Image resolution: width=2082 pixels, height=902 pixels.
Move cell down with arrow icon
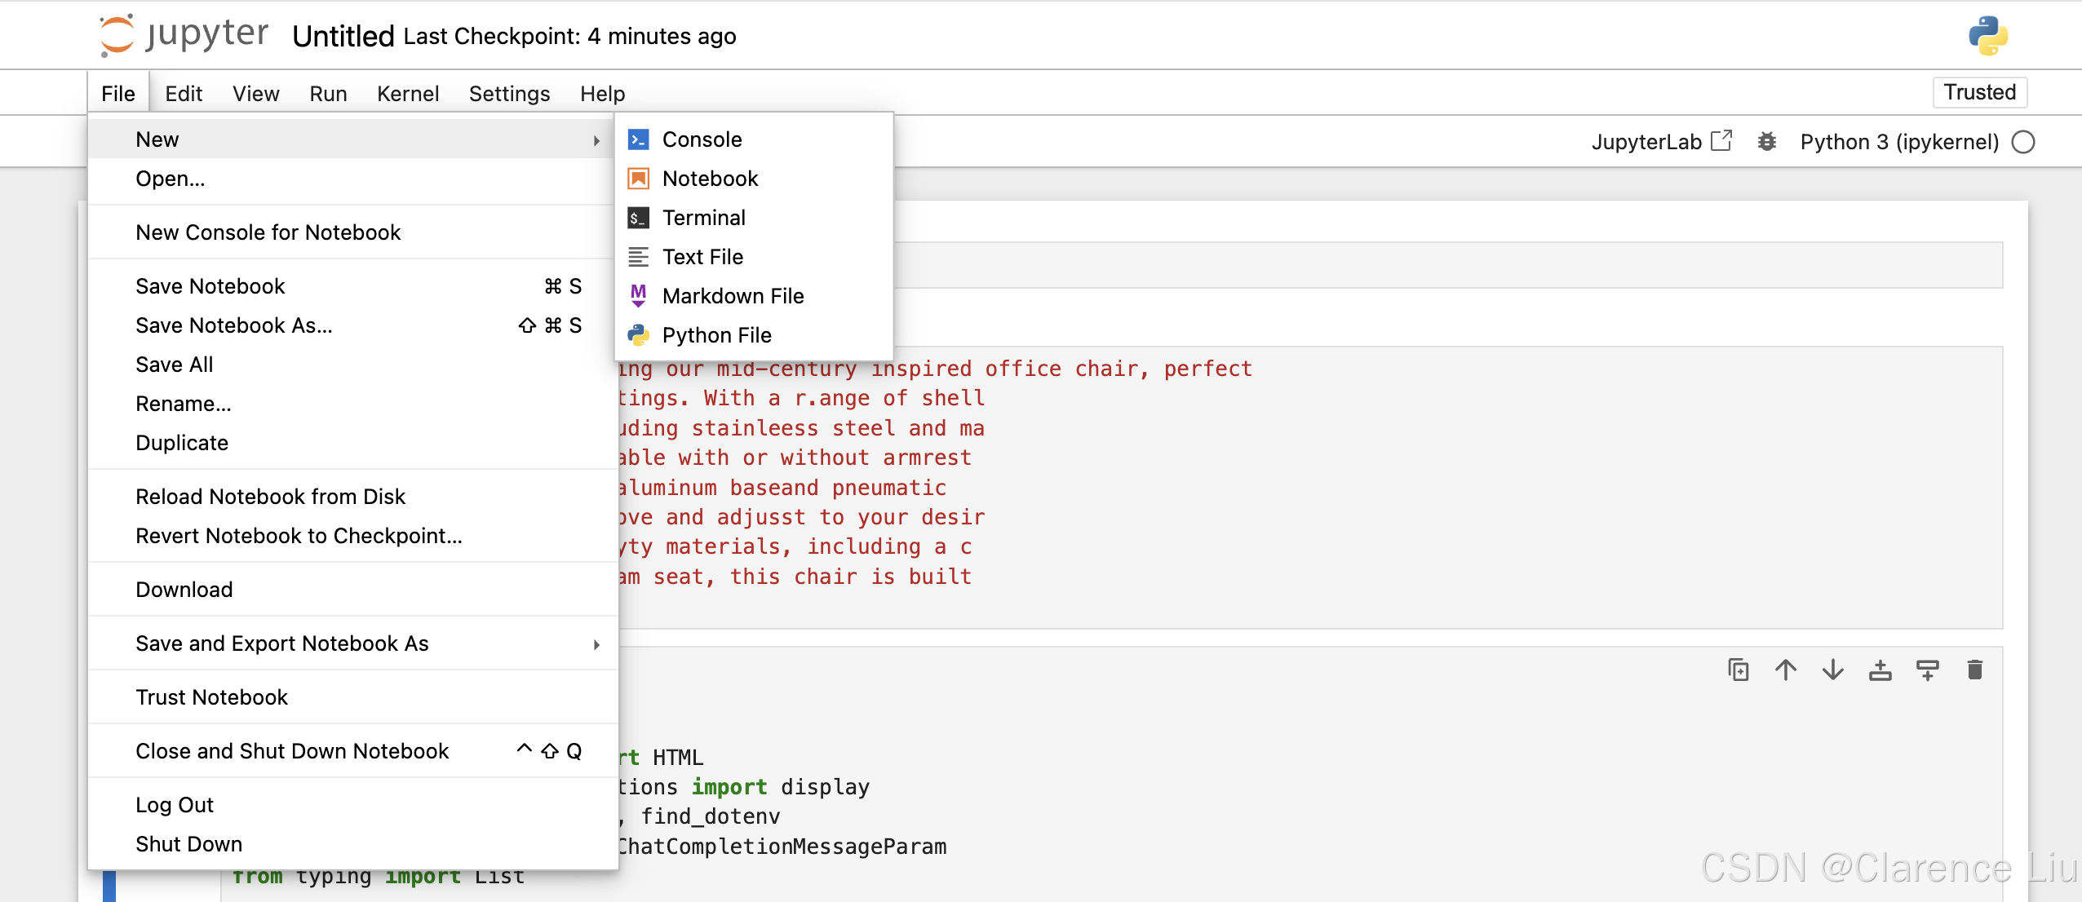(x=1832, y=670)
